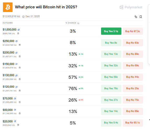Viewport: 150px width, 131px height.
Task: Select Buy Yes 76¢ for $120,000
Action: [x=111, y=88]
